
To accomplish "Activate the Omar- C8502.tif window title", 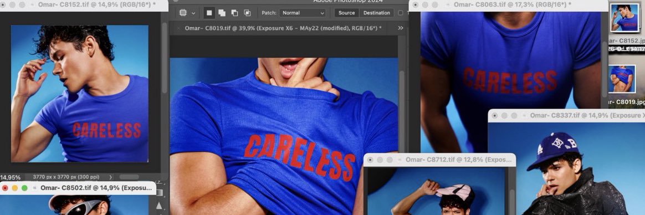I will click(96, 188).
